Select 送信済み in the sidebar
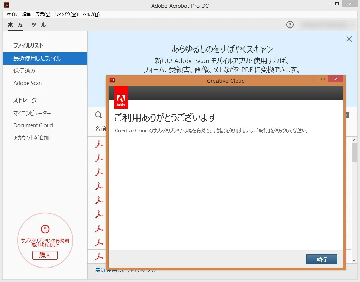This screenshot has width=360, height=282. tap(24, 71)
